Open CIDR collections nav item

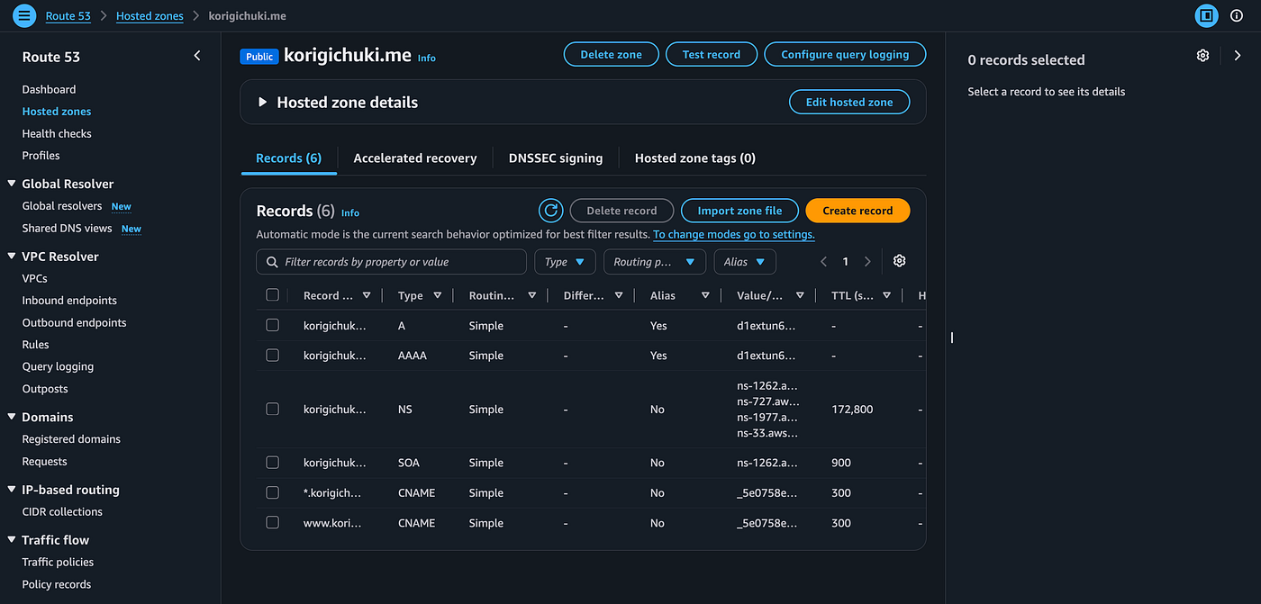click(x=62, y=512)
